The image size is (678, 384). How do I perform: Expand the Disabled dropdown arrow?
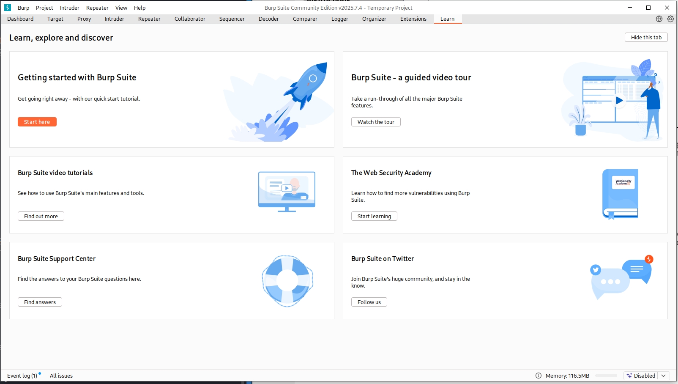point(664,376)
